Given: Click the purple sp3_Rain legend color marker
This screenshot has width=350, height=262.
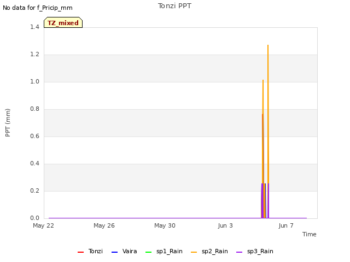Looking at the screenshot, I should pos(240,252).
